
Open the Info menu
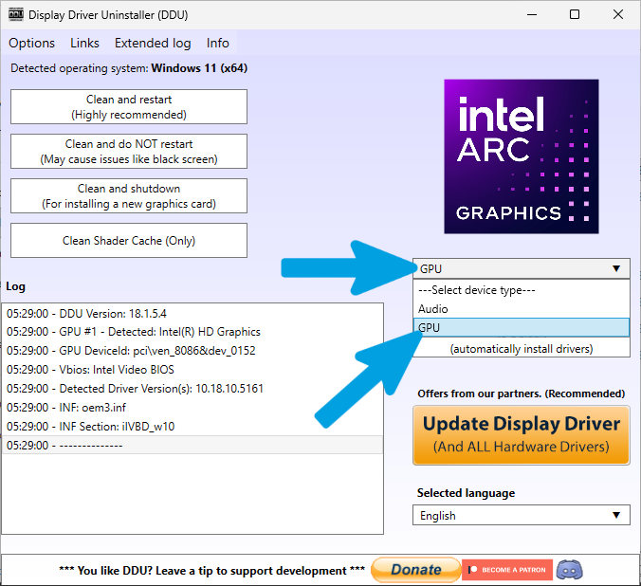tap(217, 43)
